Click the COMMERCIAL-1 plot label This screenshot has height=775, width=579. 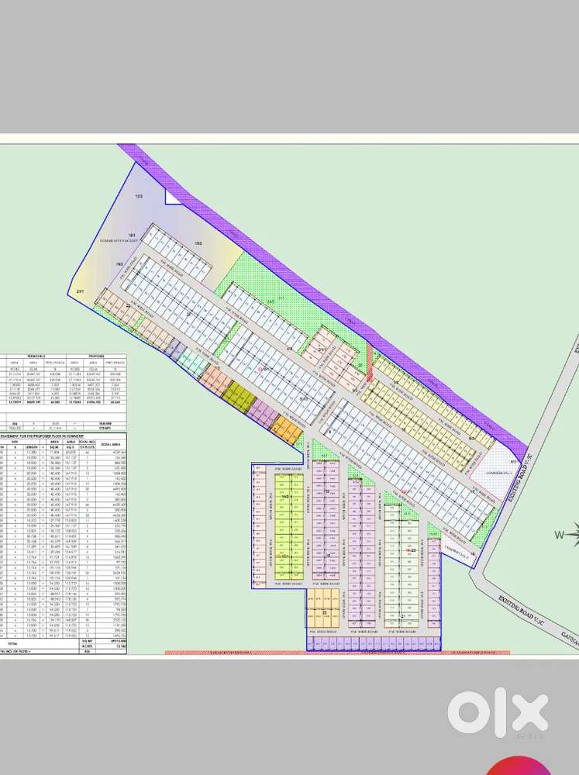[x=498, y=474]
